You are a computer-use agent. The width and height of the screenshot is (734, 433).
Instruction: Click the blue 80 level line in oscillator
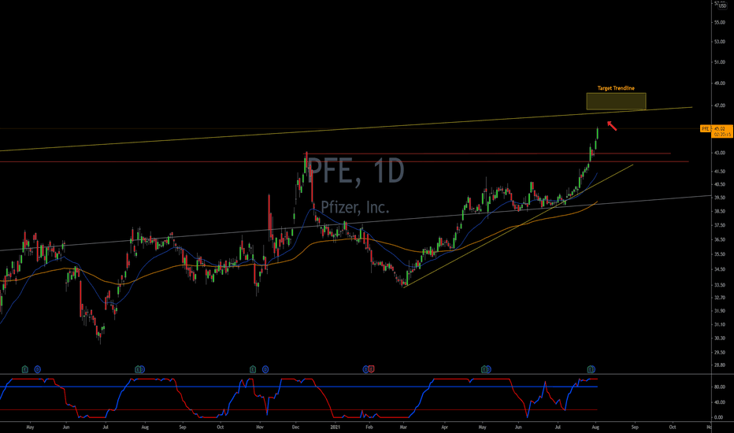click(x=299, y=387)
